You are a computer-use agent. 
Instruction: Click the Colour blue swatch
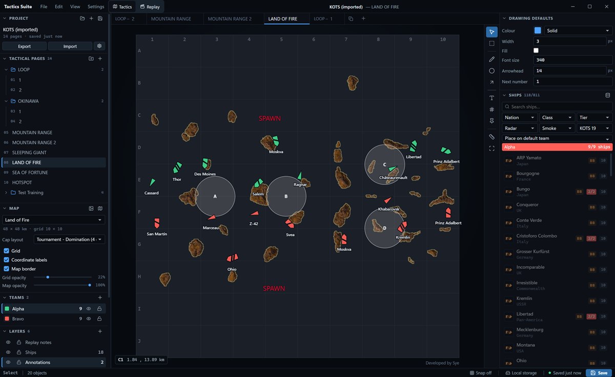coord(538,31)
